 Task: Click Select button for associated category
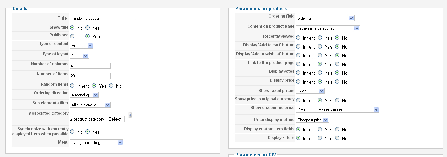click(x=115, y=119)
